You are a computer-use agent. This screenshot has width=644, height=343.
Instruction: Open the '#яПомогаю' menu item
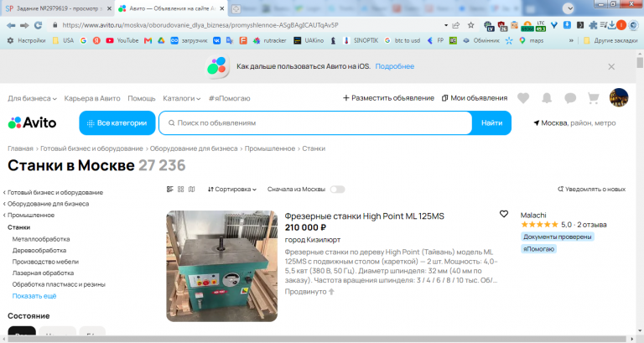tap(229, 98)
